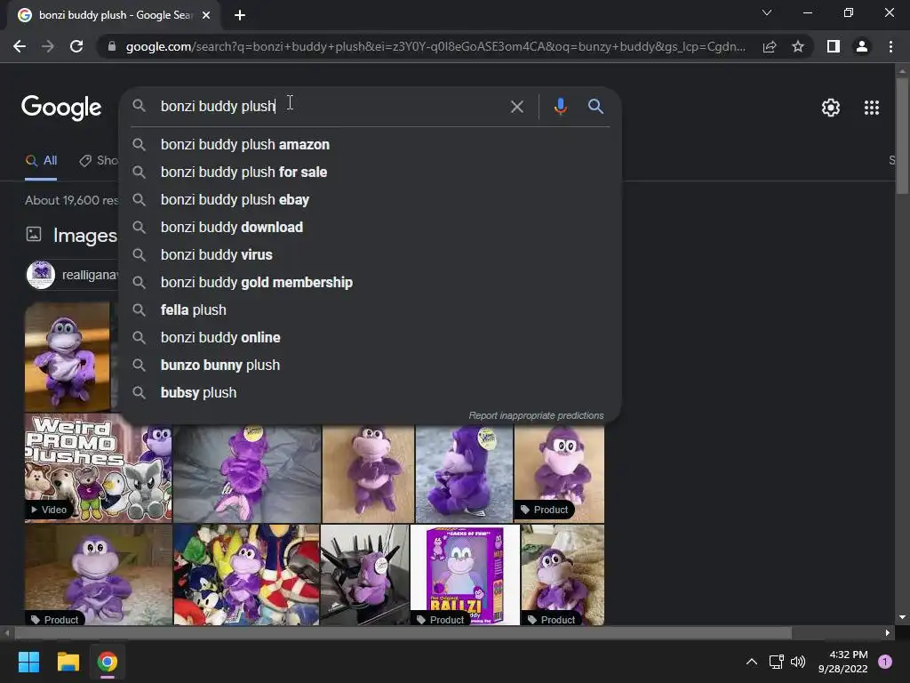Choose suggestion 'bonzi buddy plush for sale'
The height and width of the screenshot is (683, 910).
click(x=371, y=172)
